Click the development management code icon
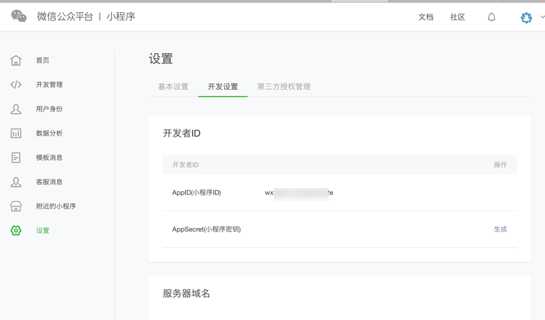 pos(16,84)
